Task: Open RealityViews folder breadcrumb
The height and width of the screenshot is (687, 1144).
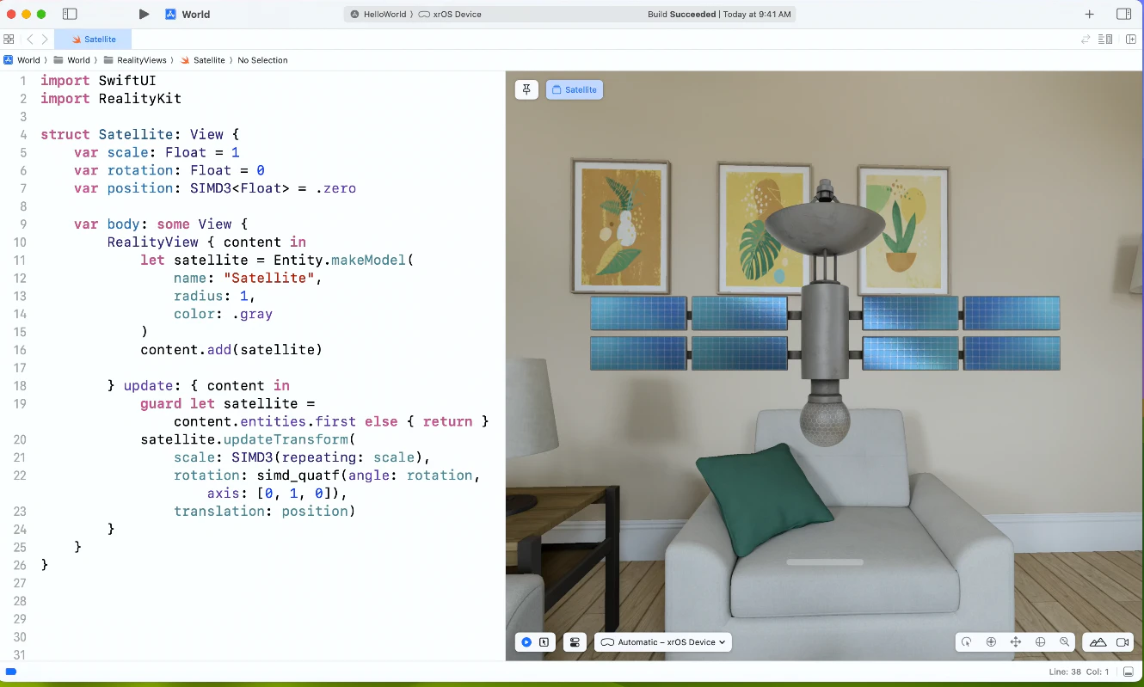Action: point(135,60)
